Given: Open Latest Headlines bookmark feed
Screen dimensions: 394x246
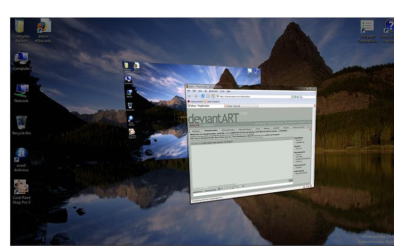Looking at the screenshot, I should point(212,101).
